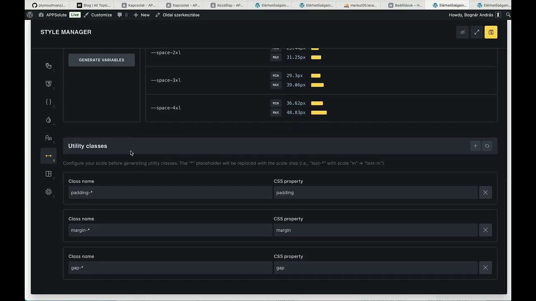
Task: Remove the margin-* class row
Action: [485, 230]
